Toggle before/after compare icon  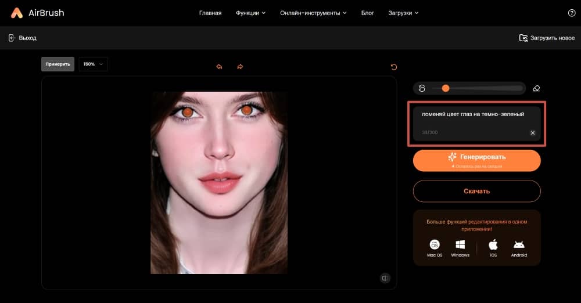coord(385,278)
